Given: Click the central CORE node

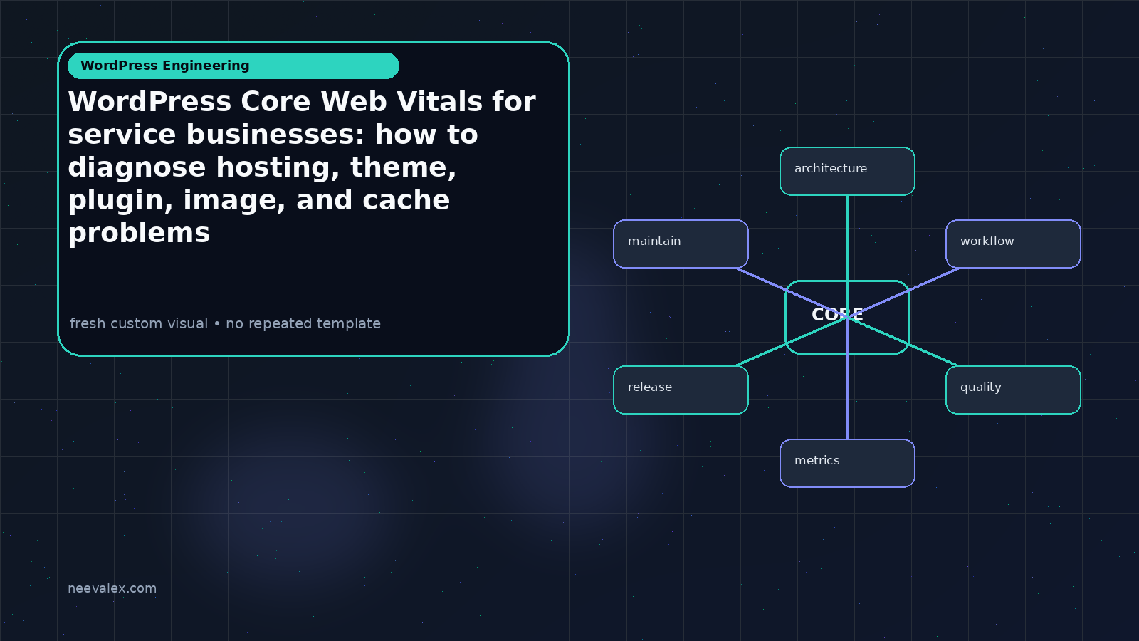Looking at the screenshot, I should [847, 317].
